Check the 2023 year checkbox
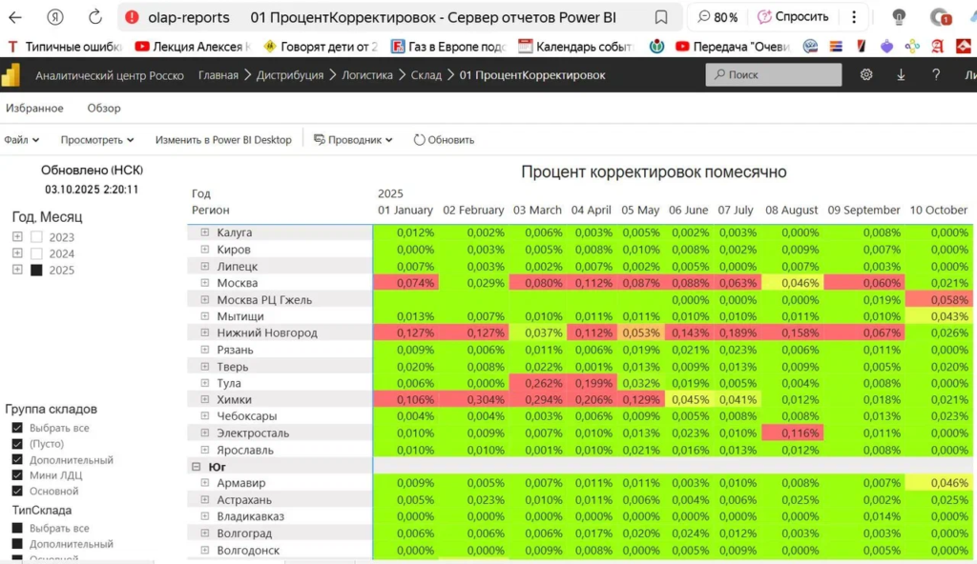Image resolution: width=977 pixels, height=564 pixels. [37, 237]
